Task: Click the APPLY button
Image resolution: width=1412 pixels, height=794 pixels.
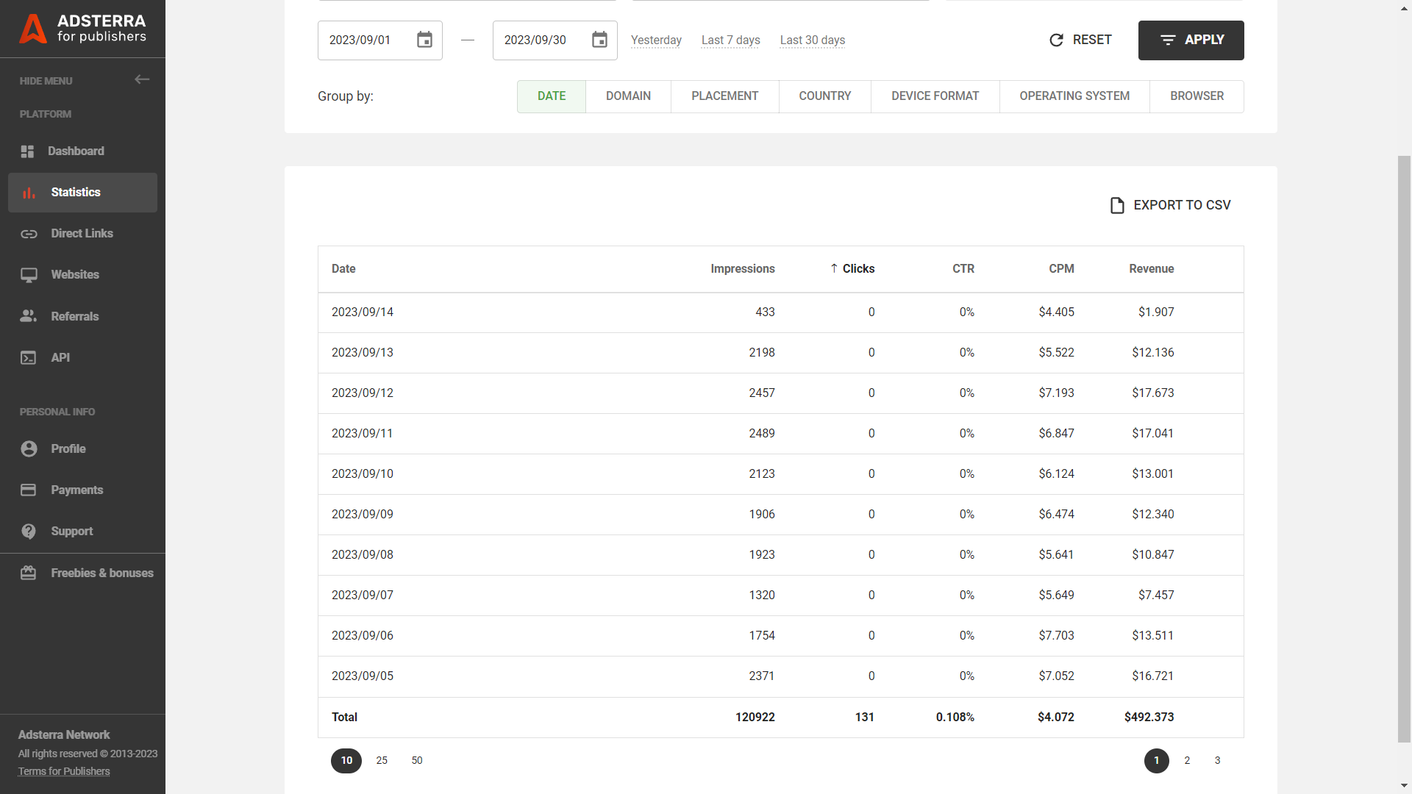Action: [x=1191, y=40]
